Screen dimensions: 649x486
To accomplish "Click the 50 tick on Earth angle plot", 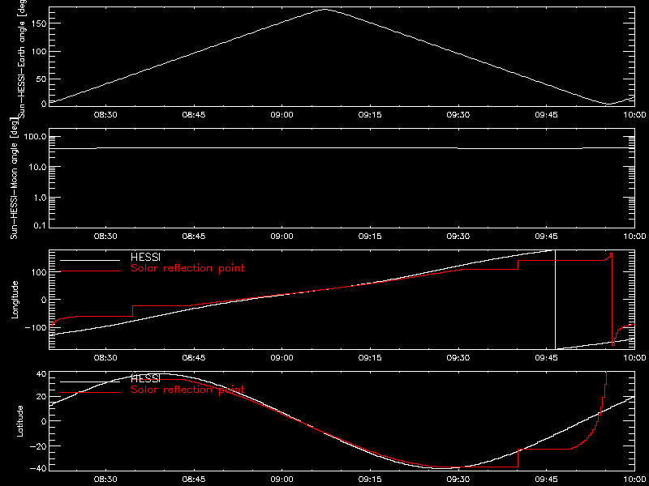I will coord(40,79).
